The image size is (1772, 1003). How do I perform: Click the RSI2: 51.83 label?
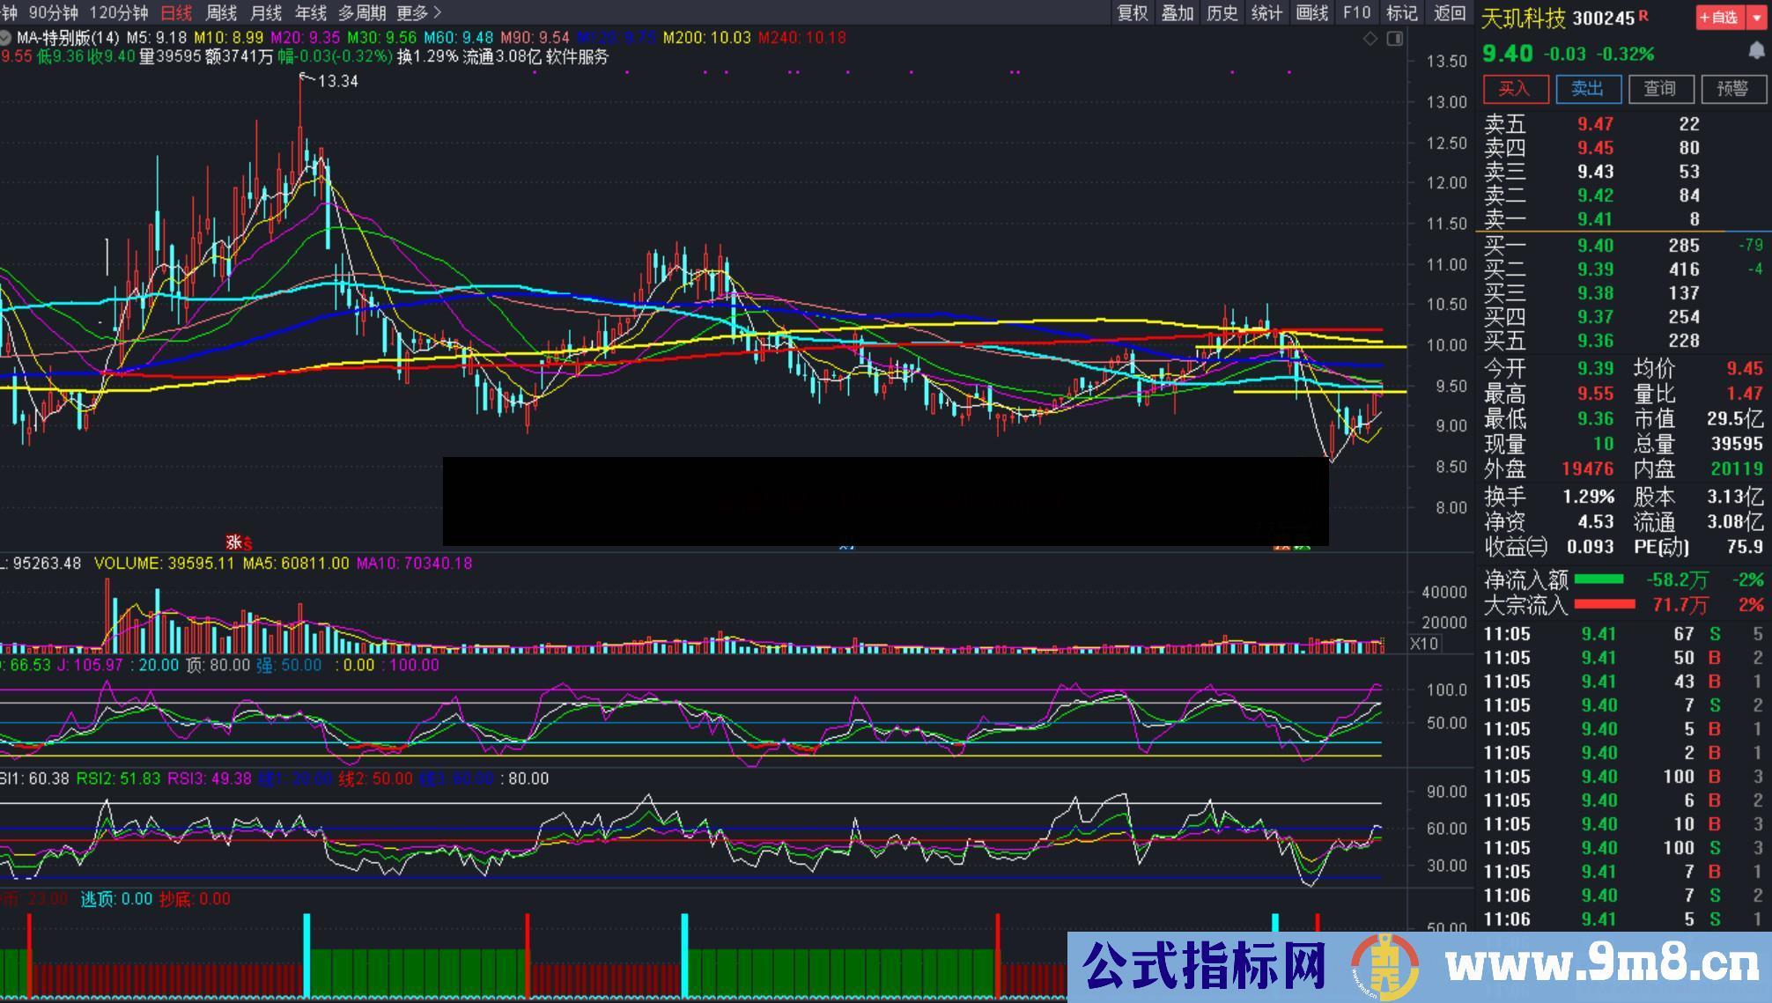[x=118, y=778]
